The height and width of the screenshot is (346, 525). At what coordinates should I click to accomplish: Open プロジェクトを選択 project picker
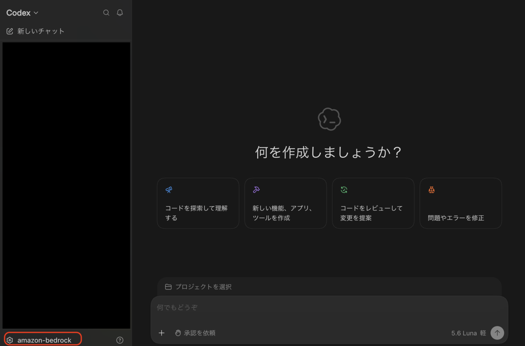(x=199, y=287)
